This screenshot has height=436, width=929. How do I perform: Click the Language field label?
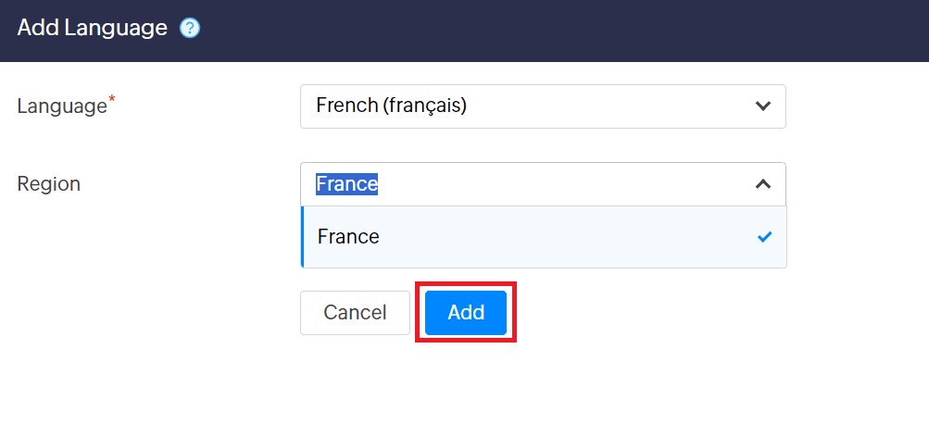(62, 106)
